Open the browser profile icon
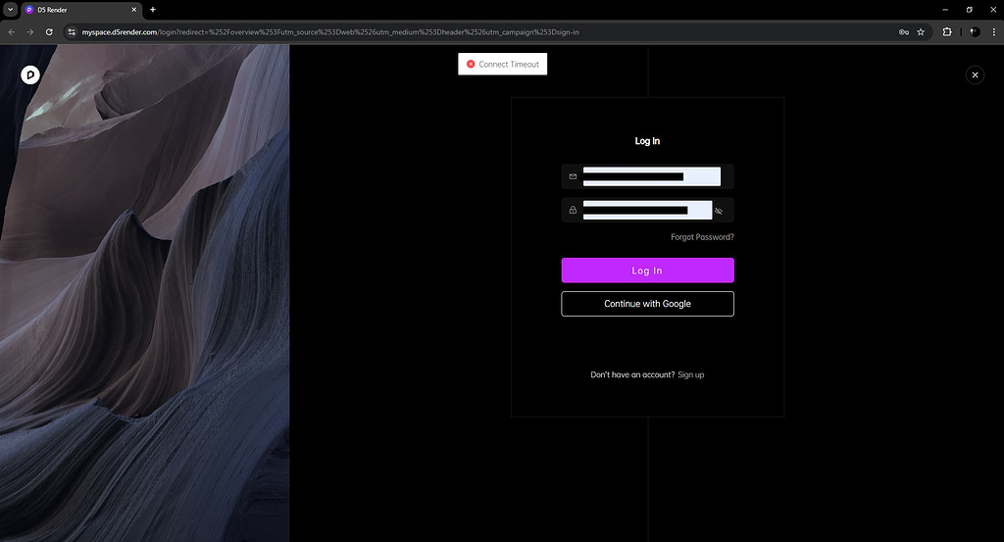The width and height of the screenshot is (1004, 542). [975, 32]
